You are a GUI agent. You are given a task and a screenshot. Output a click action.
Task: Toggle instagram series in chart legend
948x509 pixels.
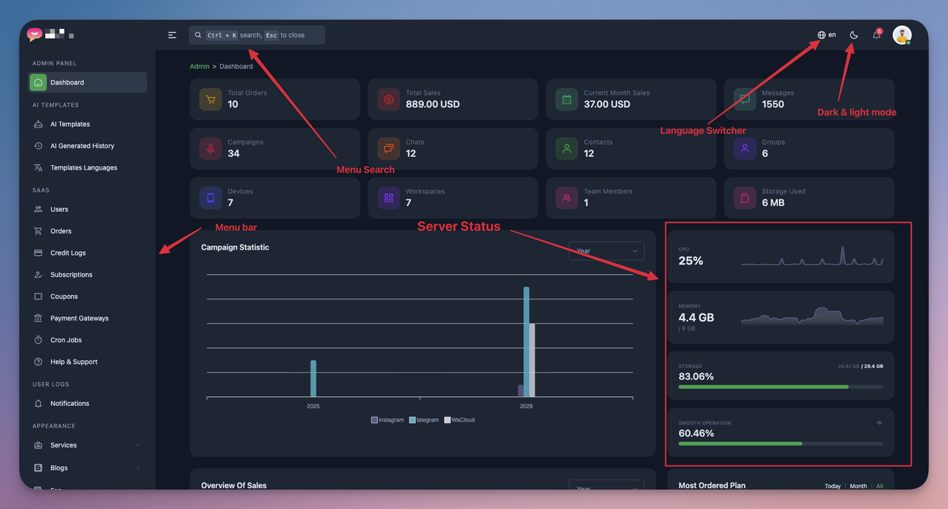click(x=388, y=420)
